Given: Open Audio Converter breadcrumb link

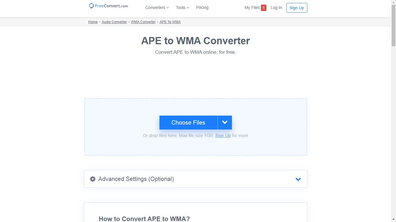Looking at the screenshot, I should [x=114, y=22].
